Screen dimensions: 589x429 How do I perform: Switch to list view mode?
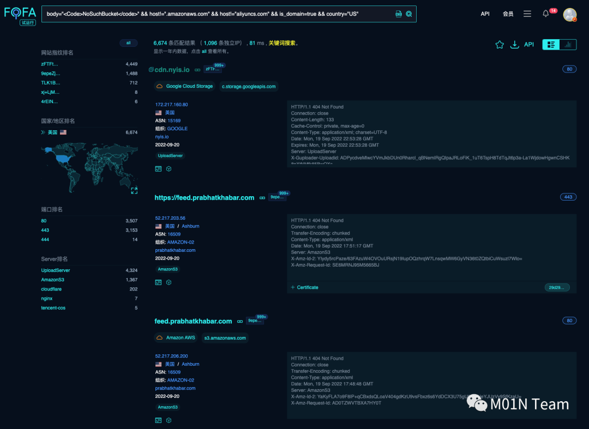click(x=551, y=45)
